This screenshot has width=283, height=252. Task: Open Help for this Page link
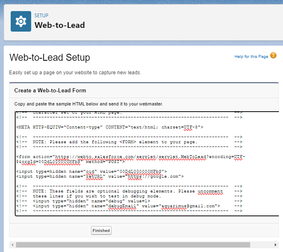[251, 57]
